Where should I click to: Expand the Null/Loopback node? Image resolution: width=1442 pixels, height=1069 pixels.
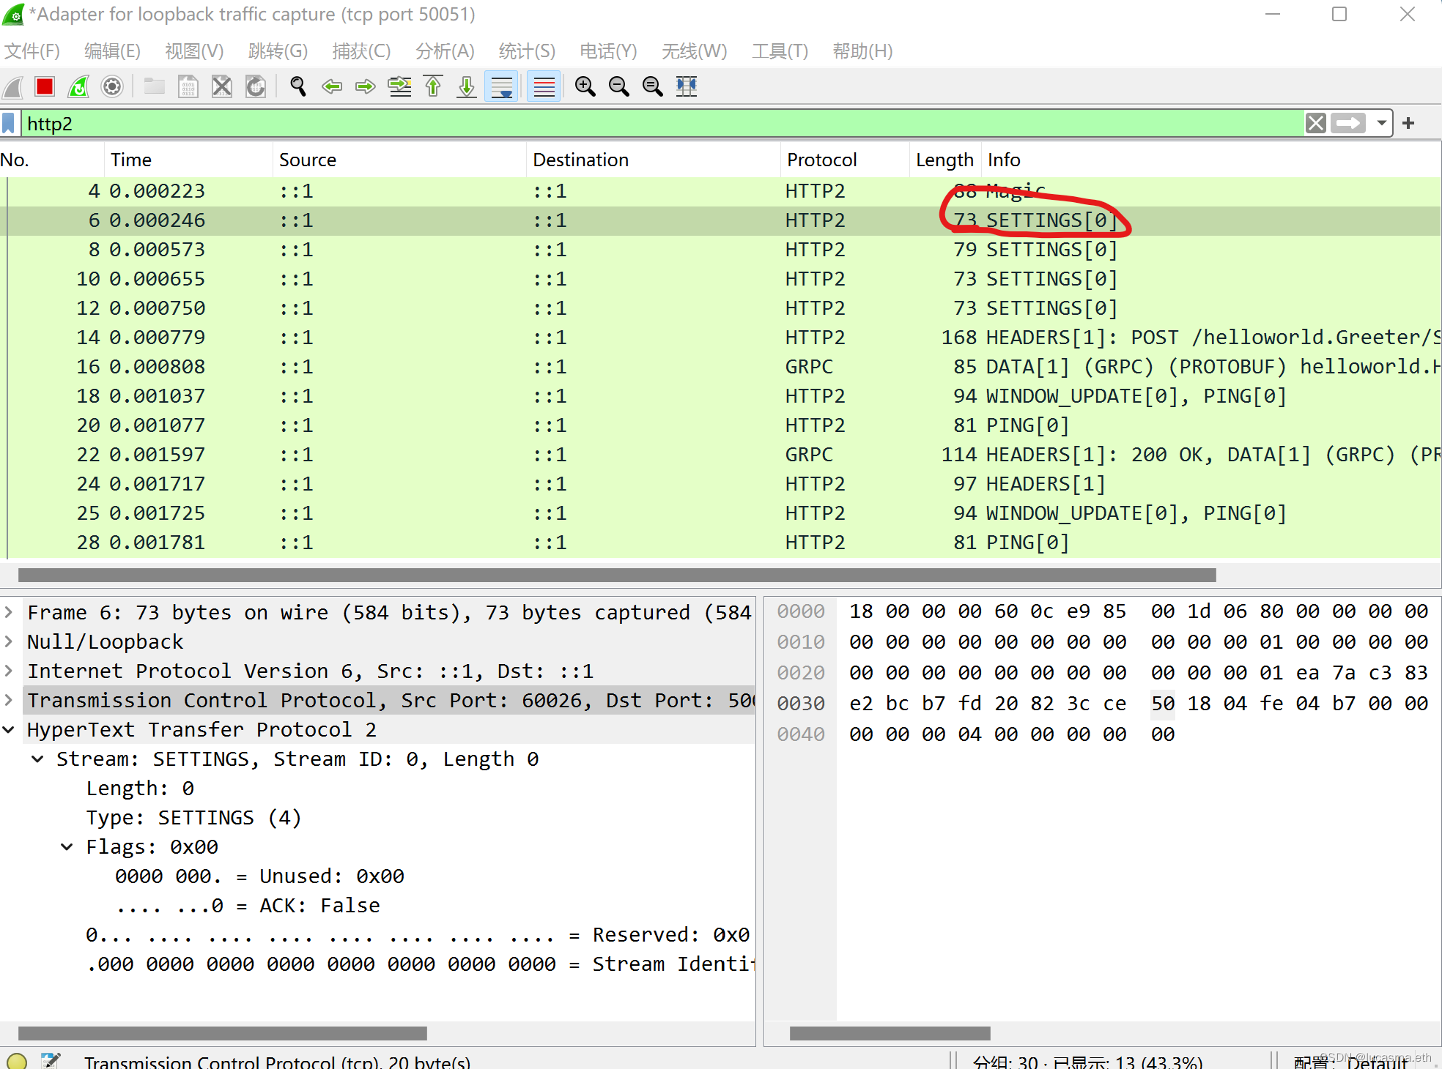click(10, 641)
